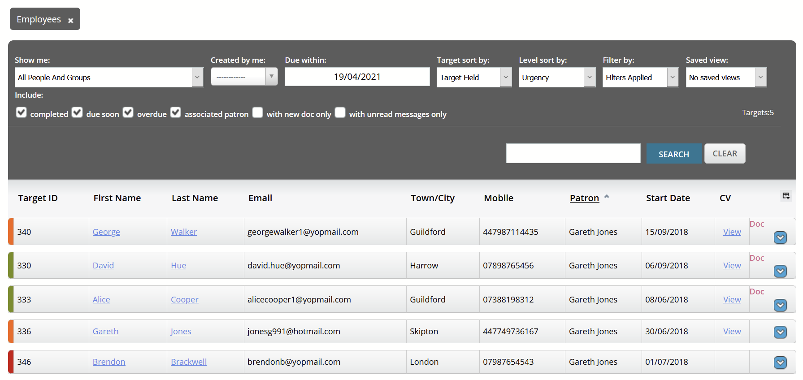Open Cooper last name link
Viewport: 803px width, 380px height.
point(185,299)
